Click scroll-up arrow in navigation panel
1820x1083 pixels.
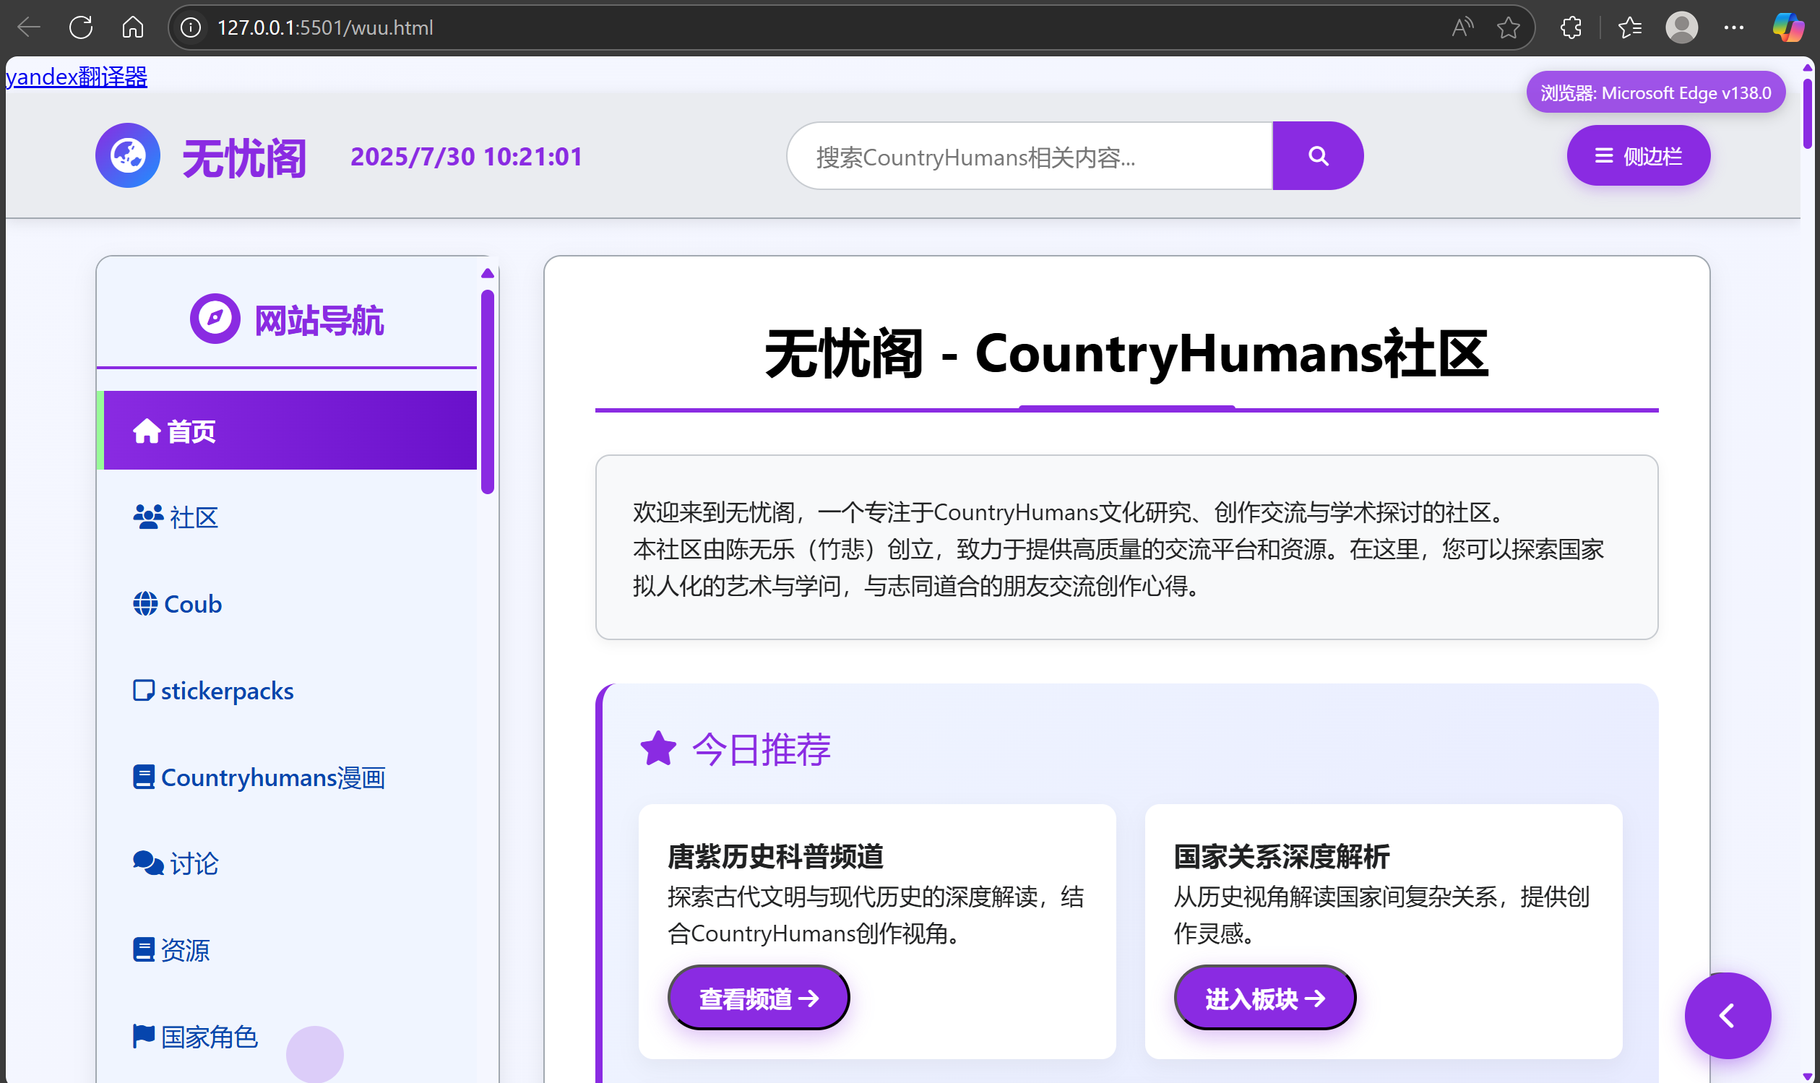click(x=488, y=274)
